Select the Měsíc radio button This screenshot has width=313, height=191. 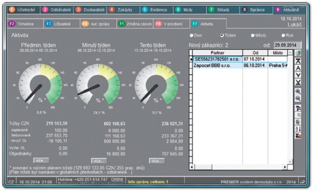coord(253,36)
